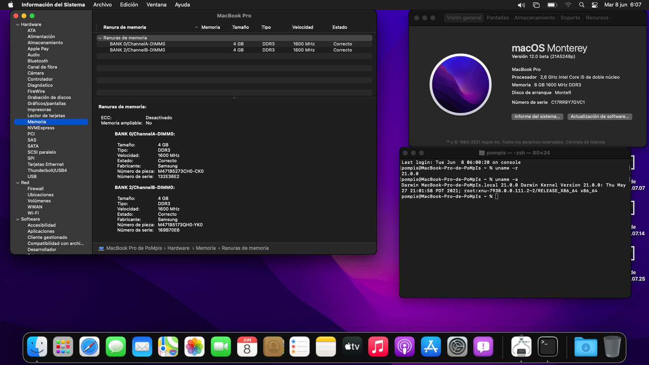This screenshot has height=365, width=649.
Task: Click the Wi-Fi icon in menu bar
Action: 568,5
